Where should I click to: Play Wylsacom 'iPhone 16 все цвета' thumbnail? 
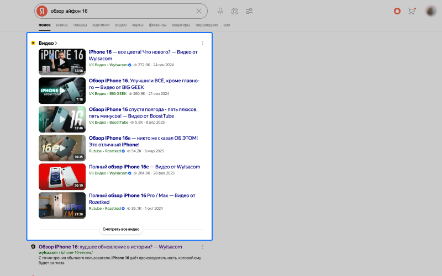[62, 62]
